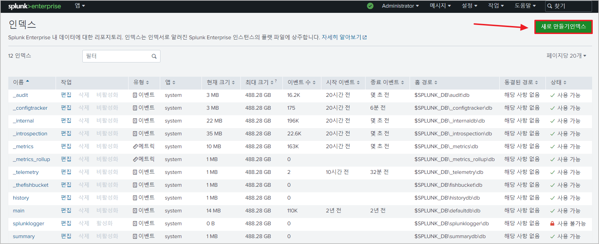Viewport: 599px width, 244px height.
Task: Open the _telemetry index link
Action: tap(26, 172)
